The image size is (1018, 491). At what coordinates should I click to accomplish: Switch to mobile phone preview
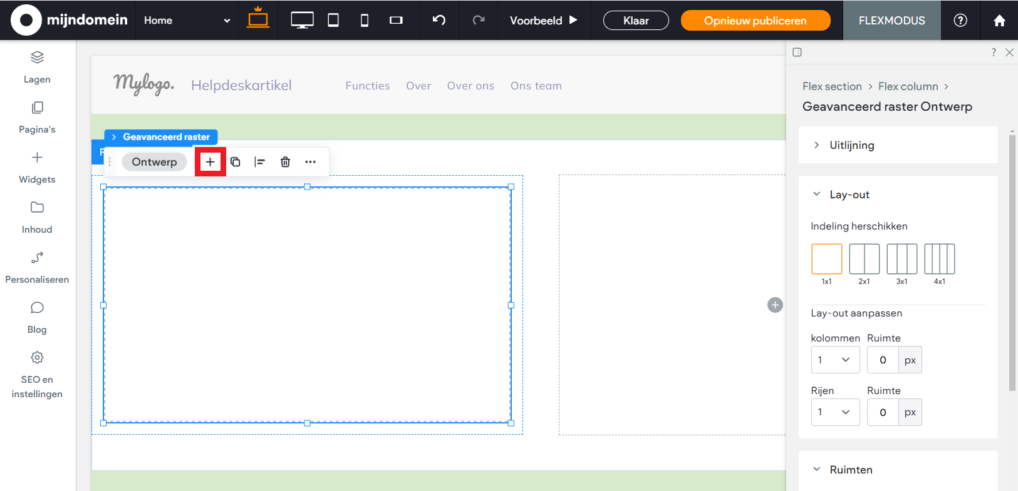coord(365,21)
